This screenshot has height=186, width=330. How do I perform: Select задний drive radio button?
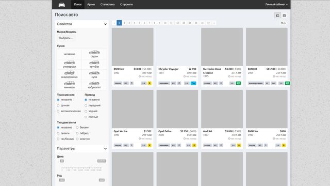pyautogui.click(x=86, y=111)
